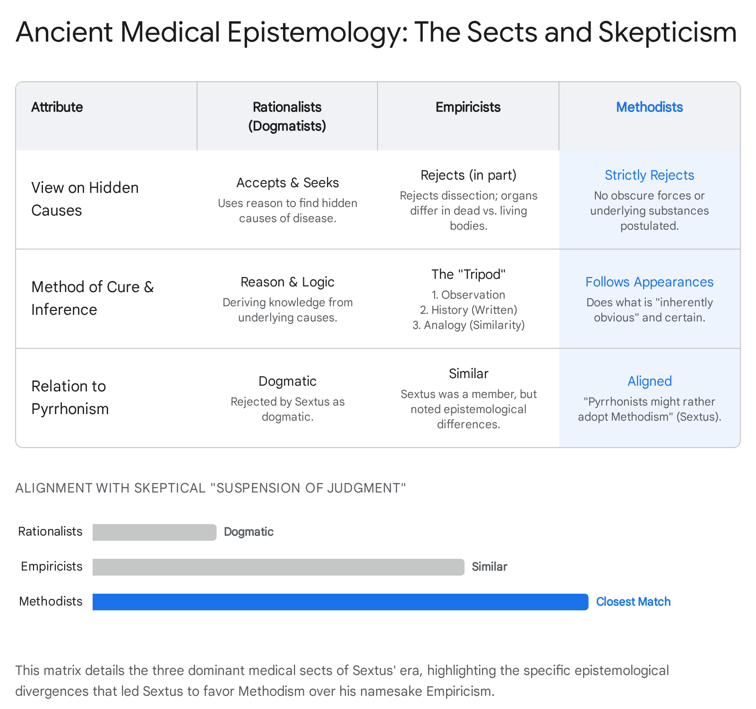Open the blue Strictly Rejects text
Viewport: 756px width, 709px height.
tap(649, 175)
